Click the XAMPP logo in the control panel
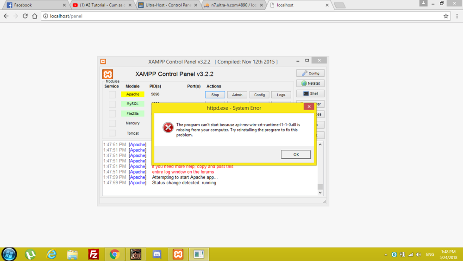Viewport: 463px width, 261px height. click(107, 74)
